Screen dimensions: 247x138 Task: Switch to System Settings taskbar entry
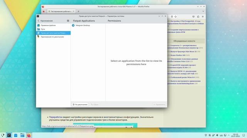pos(9,135)
